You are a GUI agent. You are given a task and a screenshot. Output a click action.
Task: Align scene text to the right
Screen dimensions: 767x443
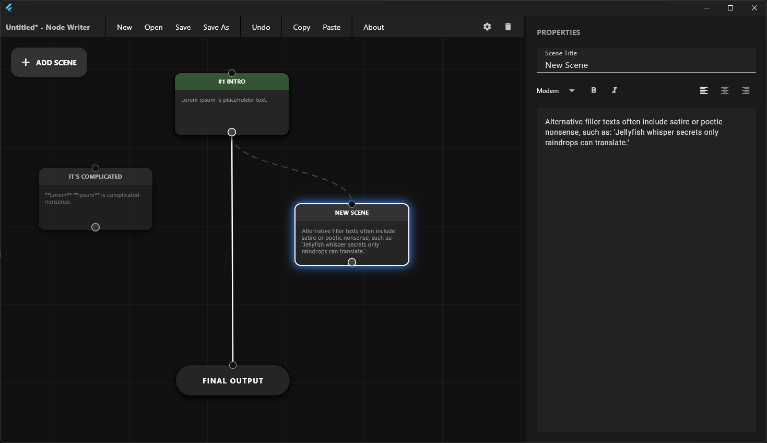(x=746, y=90)
